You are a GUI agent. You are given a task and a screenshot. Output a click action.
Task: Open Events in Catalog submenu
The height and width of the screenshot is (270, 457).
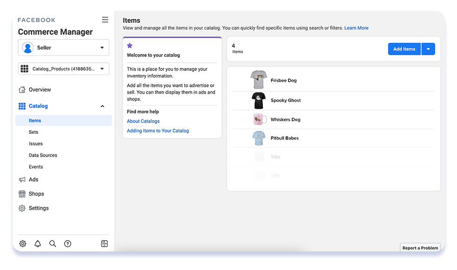tap(36, 167)
